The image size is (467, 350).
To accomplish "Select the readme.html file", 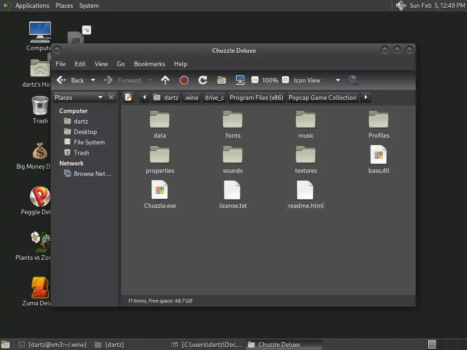I will coord(306,195).
